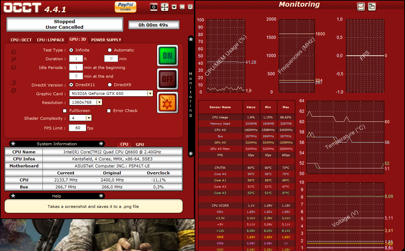Click the idle minutes at beginning field
This screenshot has width=405, height=251.
(76, 67)
